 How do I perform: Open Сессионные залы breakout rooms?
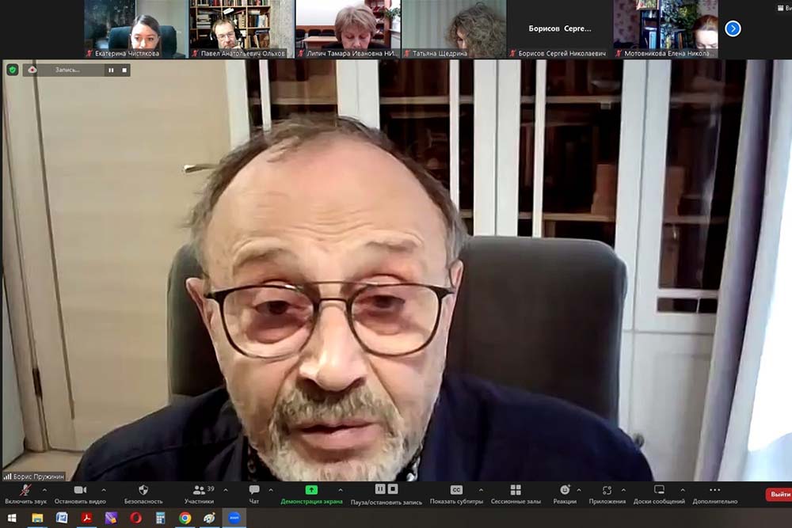[x=516, y=491]
